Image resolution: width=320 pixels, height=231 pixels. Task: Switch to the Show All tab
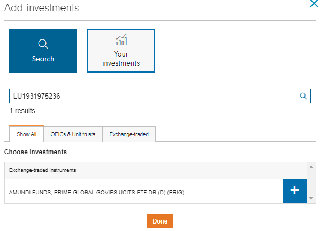[x=27, y=134]
